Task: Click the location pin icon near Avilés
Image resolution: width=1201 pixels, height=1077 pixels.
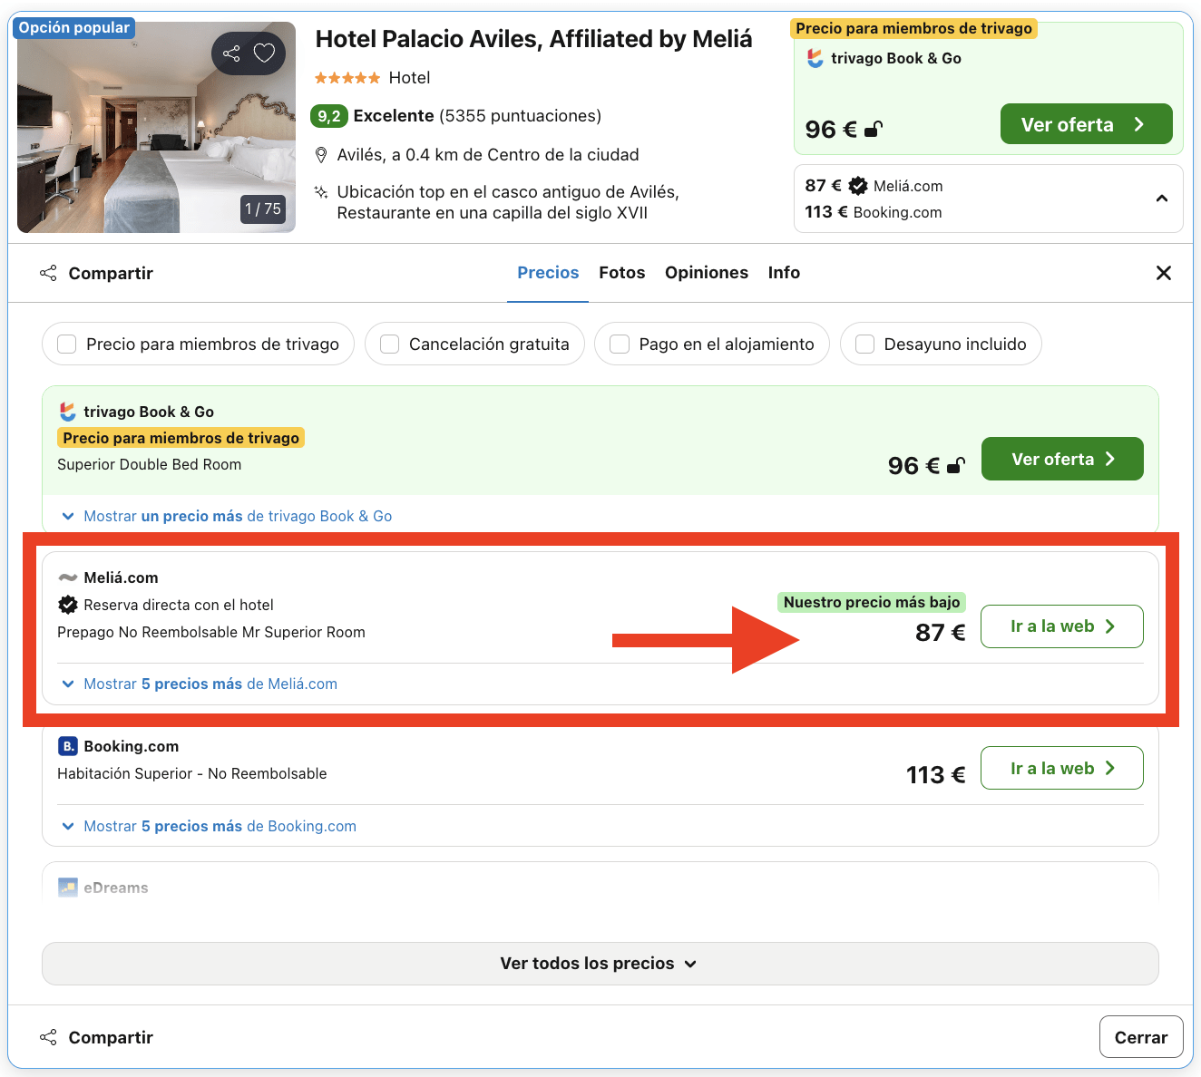Action: point(322,154)
